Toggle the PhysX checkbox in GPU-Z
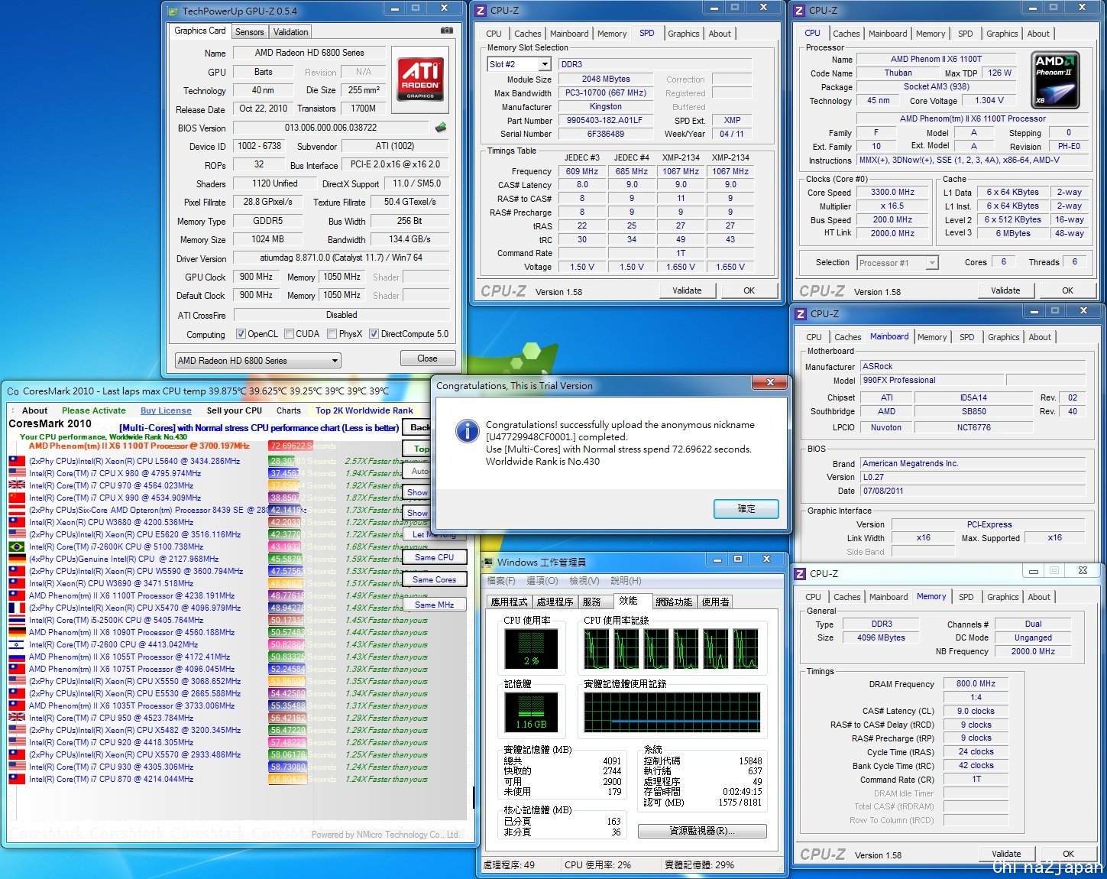The width and height of the screenshot is (1107, 879). (332, 334)
